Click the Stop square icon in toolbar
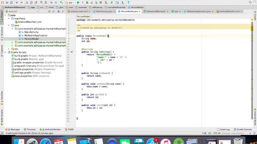This screenshot has width=257, height=144. pyautogui.click(x=101, y=2)
